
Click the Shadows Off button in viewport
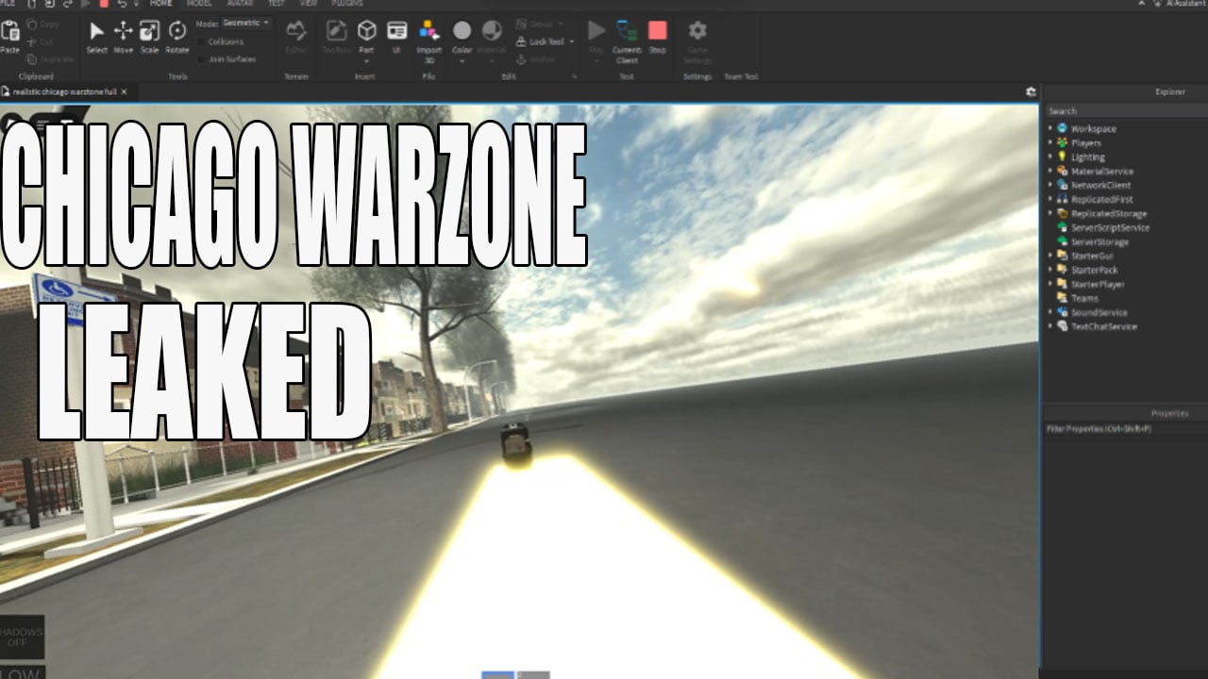pos(22,637)
